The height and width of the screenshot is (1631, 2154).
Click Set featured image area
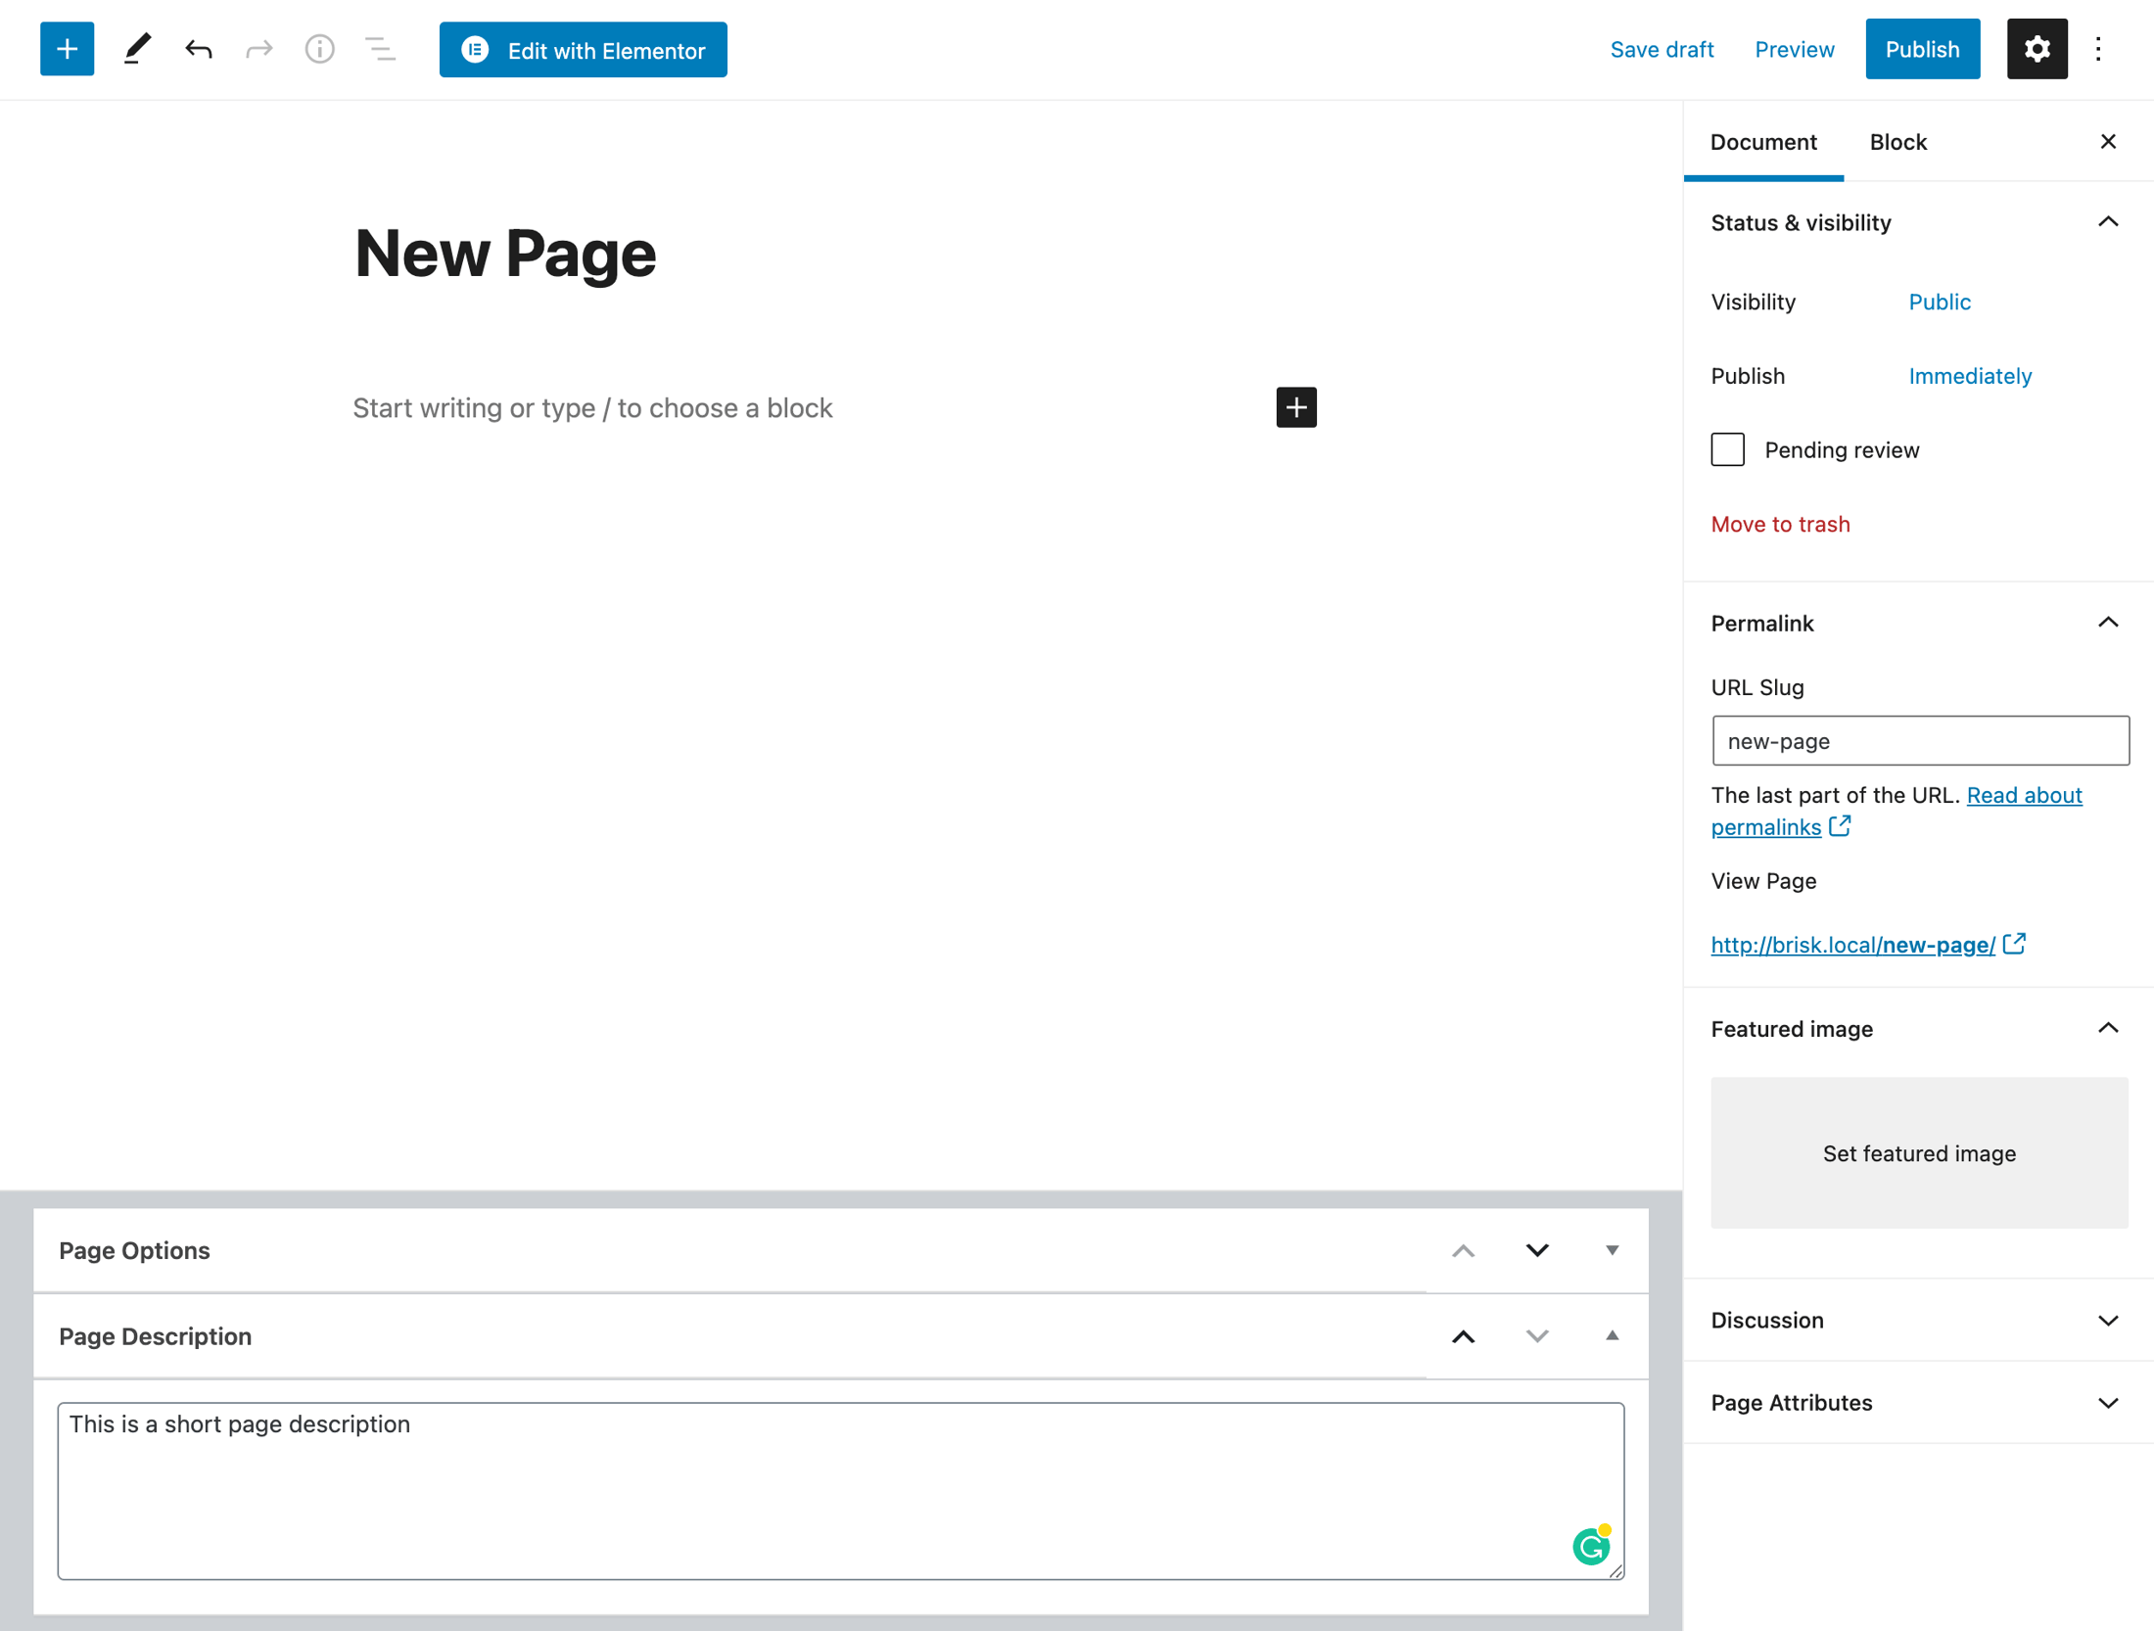1919,1152
